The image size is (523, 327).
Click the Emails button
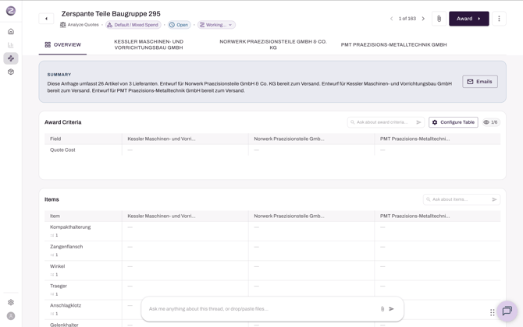pyautogui.click(x=480, y=82)
